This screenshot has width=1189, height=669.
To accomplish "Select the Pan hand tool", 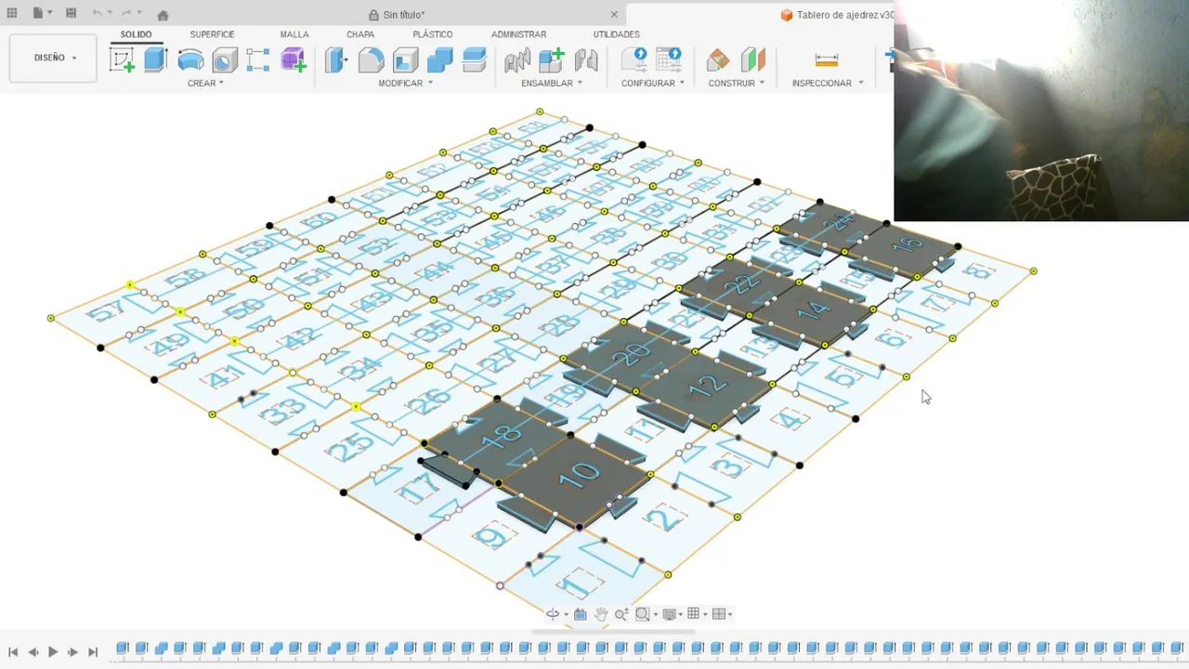I will tap(601, 614).
